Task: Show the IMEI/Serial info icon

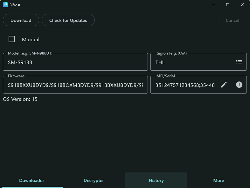Action: (239, 85)
